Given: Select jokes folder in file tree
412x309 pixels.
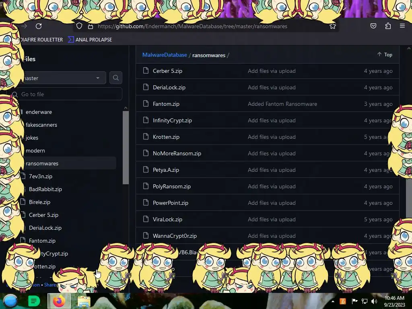Looking at the screenshot, I should tap(32, 138).
